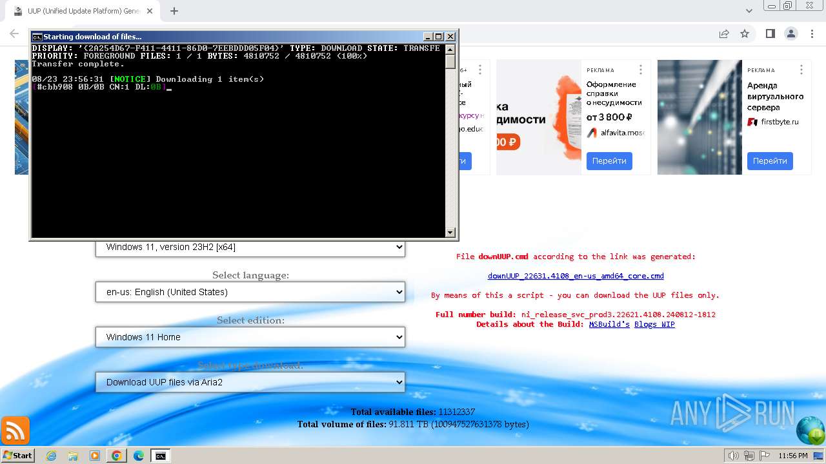826x464 pixels.
Task: Select the UUP Generation Project tab
Action: (x=83, y=11)
